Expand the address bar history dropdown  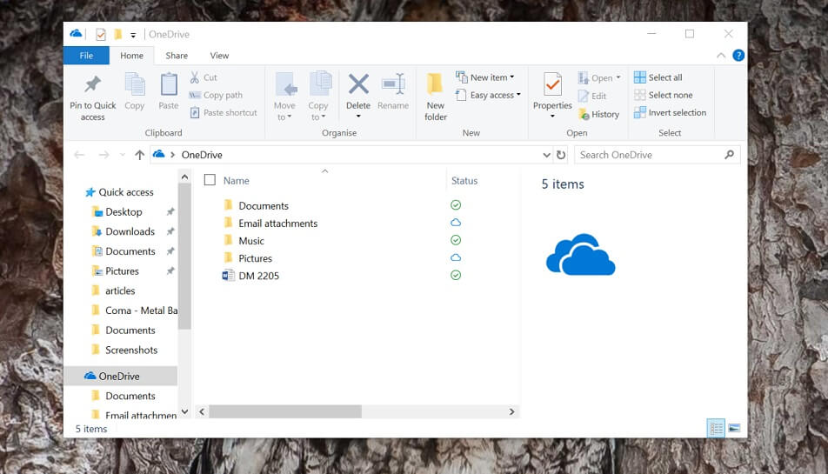pyautogui.click(x=546, y=155)
